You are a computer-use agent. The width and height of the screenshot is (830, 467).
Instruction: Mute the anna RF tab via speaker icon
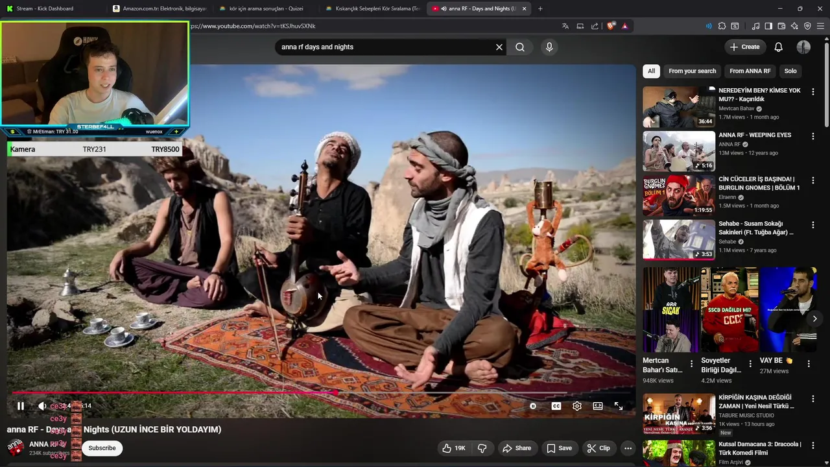tap(444, 8)
